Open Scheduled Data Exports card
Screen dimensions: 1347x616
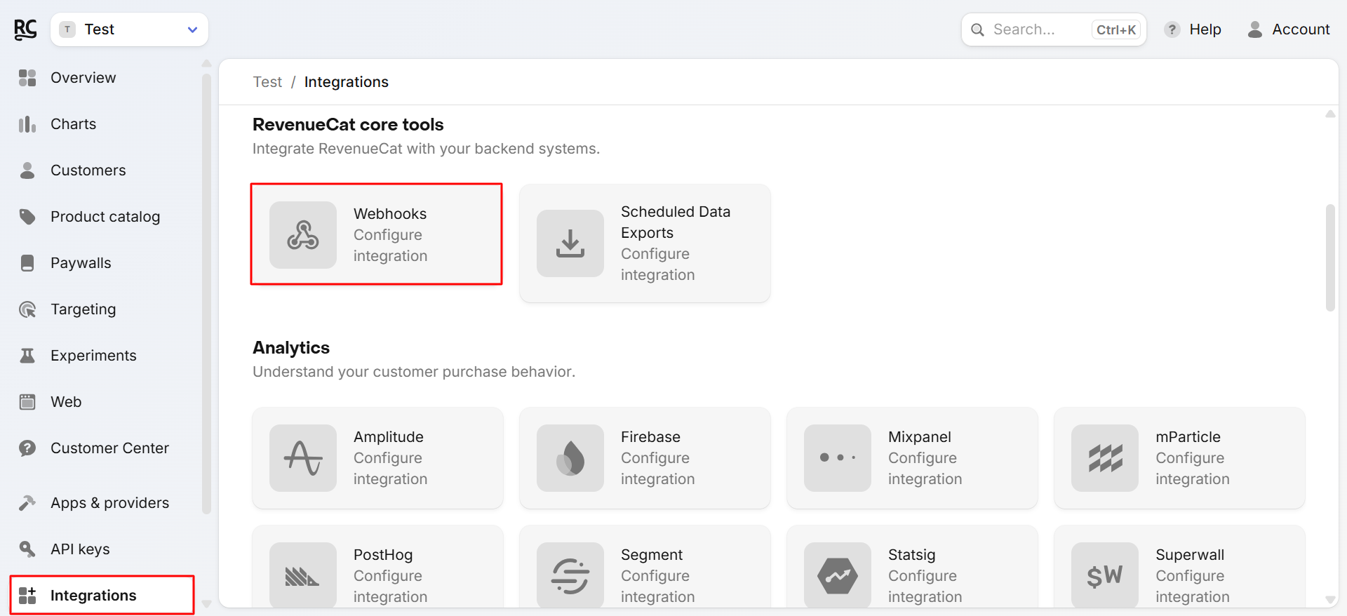(x=645, y=243)
